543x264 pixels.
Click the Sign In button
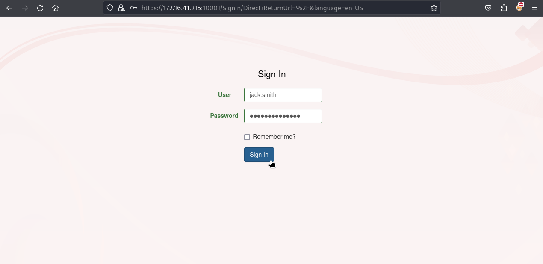pos(259,155)
